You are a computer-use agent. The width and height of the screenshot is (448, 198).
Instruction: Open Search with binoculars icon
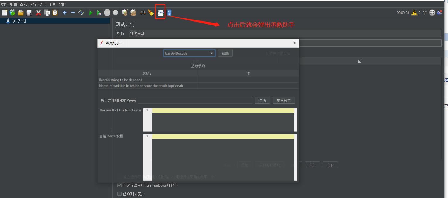(143, 13)
